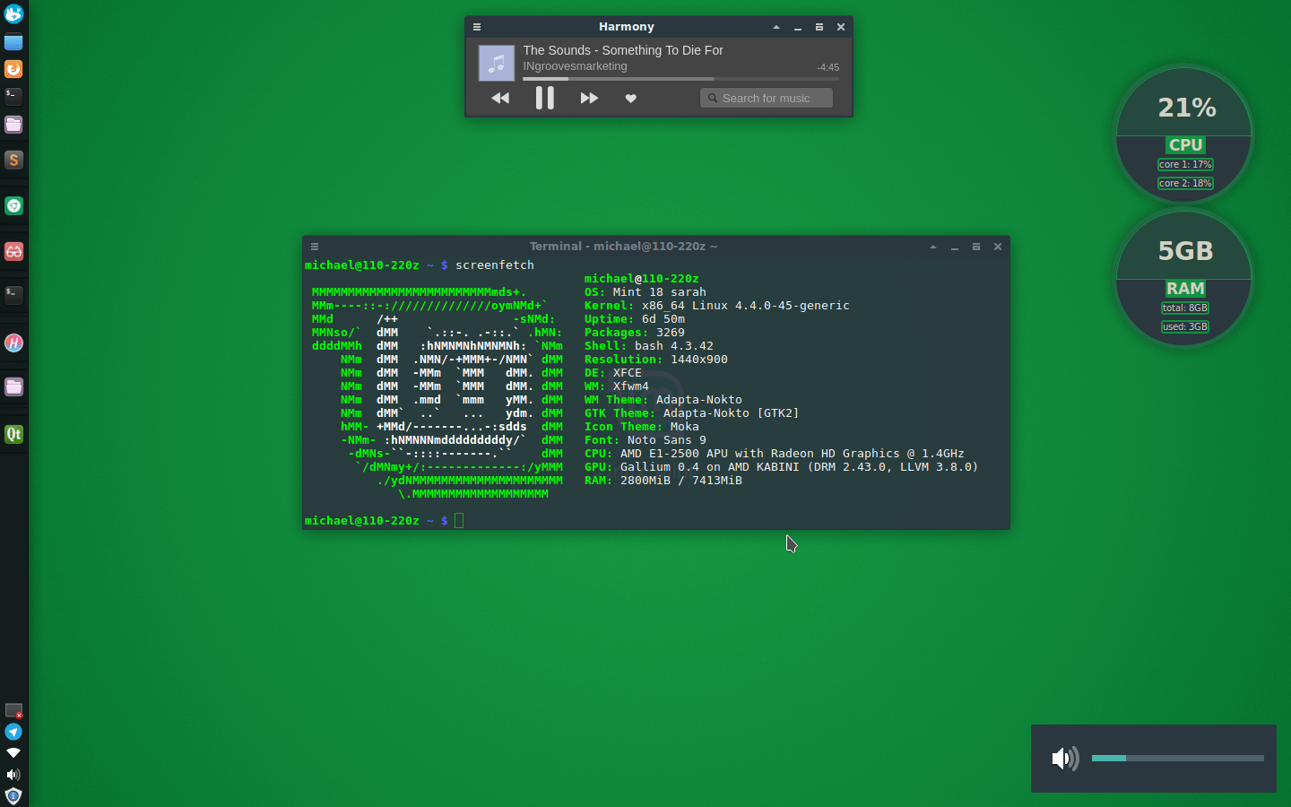Toggle the heart favorite for the current song
The height and width of the screenshot is (807, 1291).
click(x=631, y=99)
